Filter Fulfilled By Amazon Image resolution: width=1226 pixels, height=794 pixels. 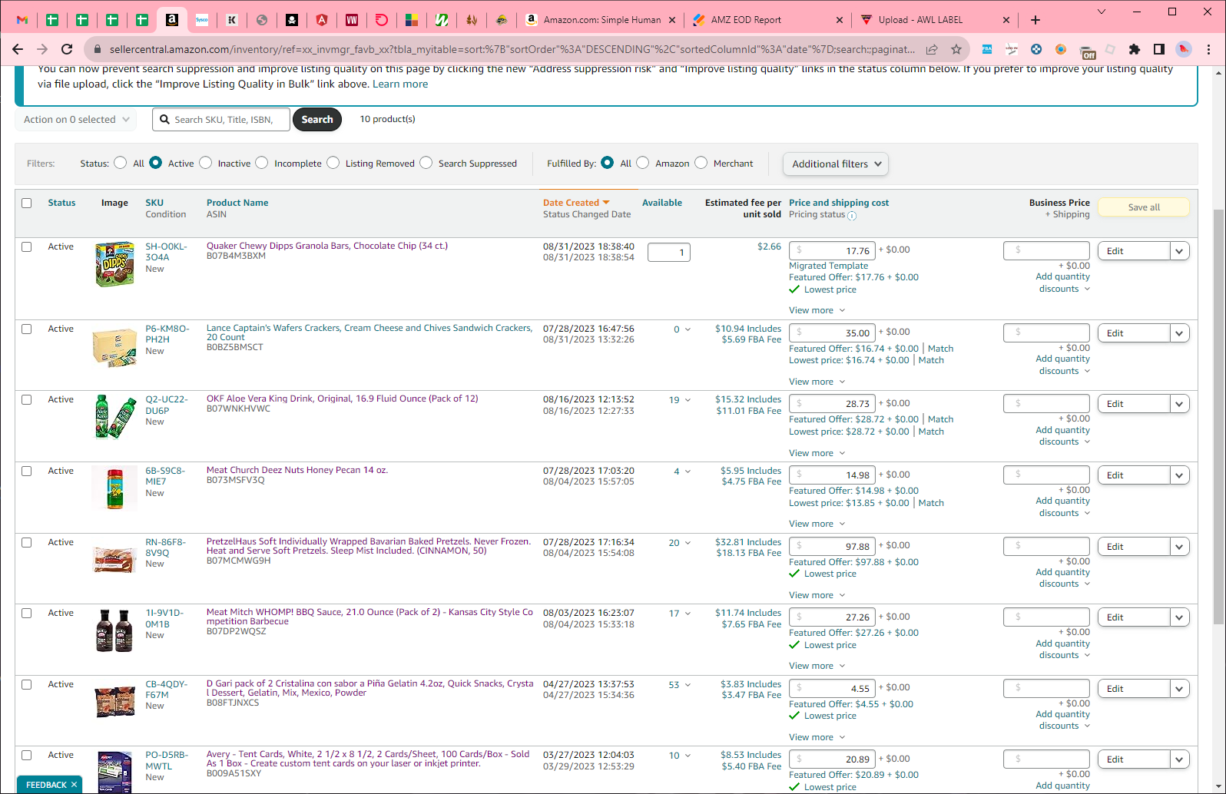tap(643, 163)
